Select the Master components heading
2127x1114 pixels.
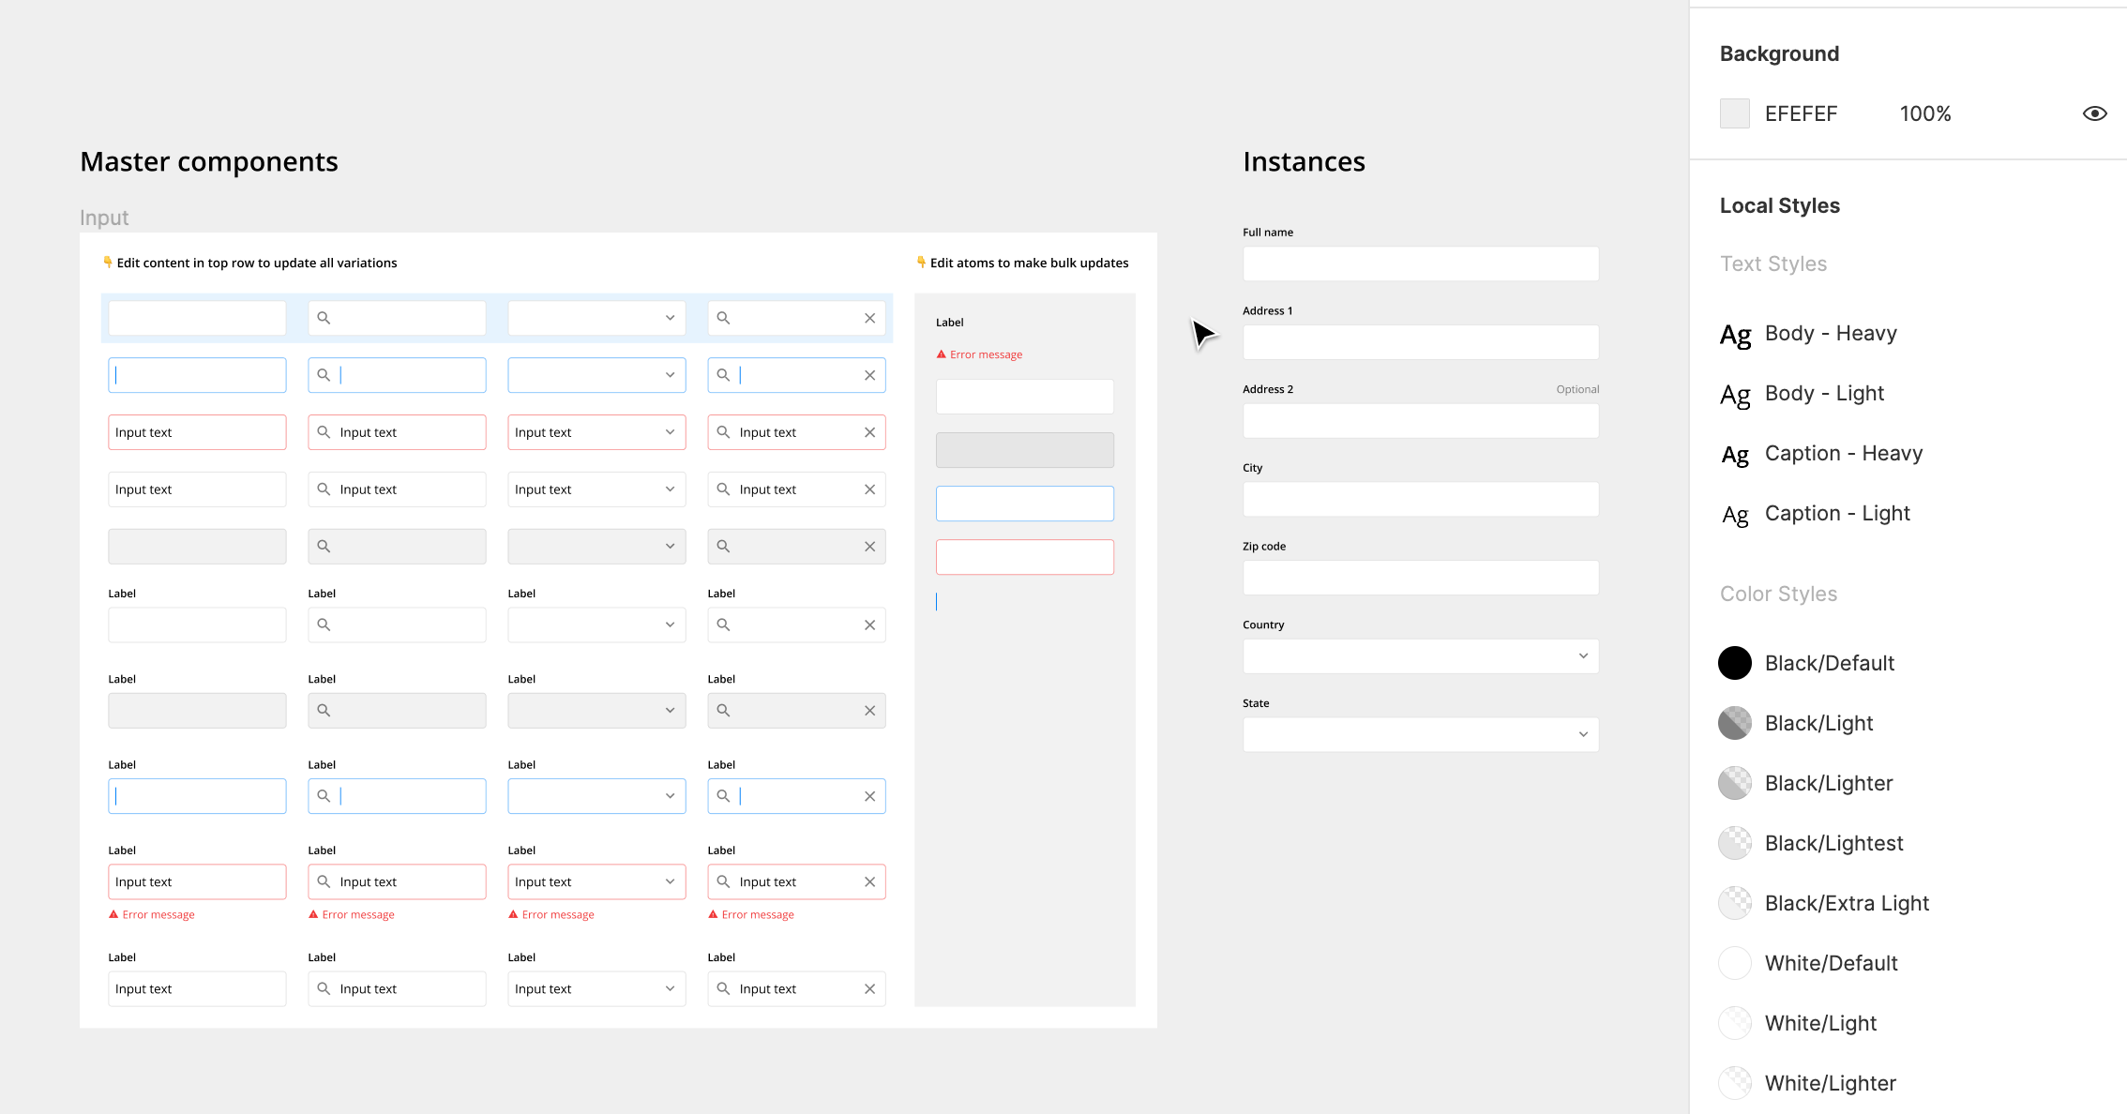209,161
